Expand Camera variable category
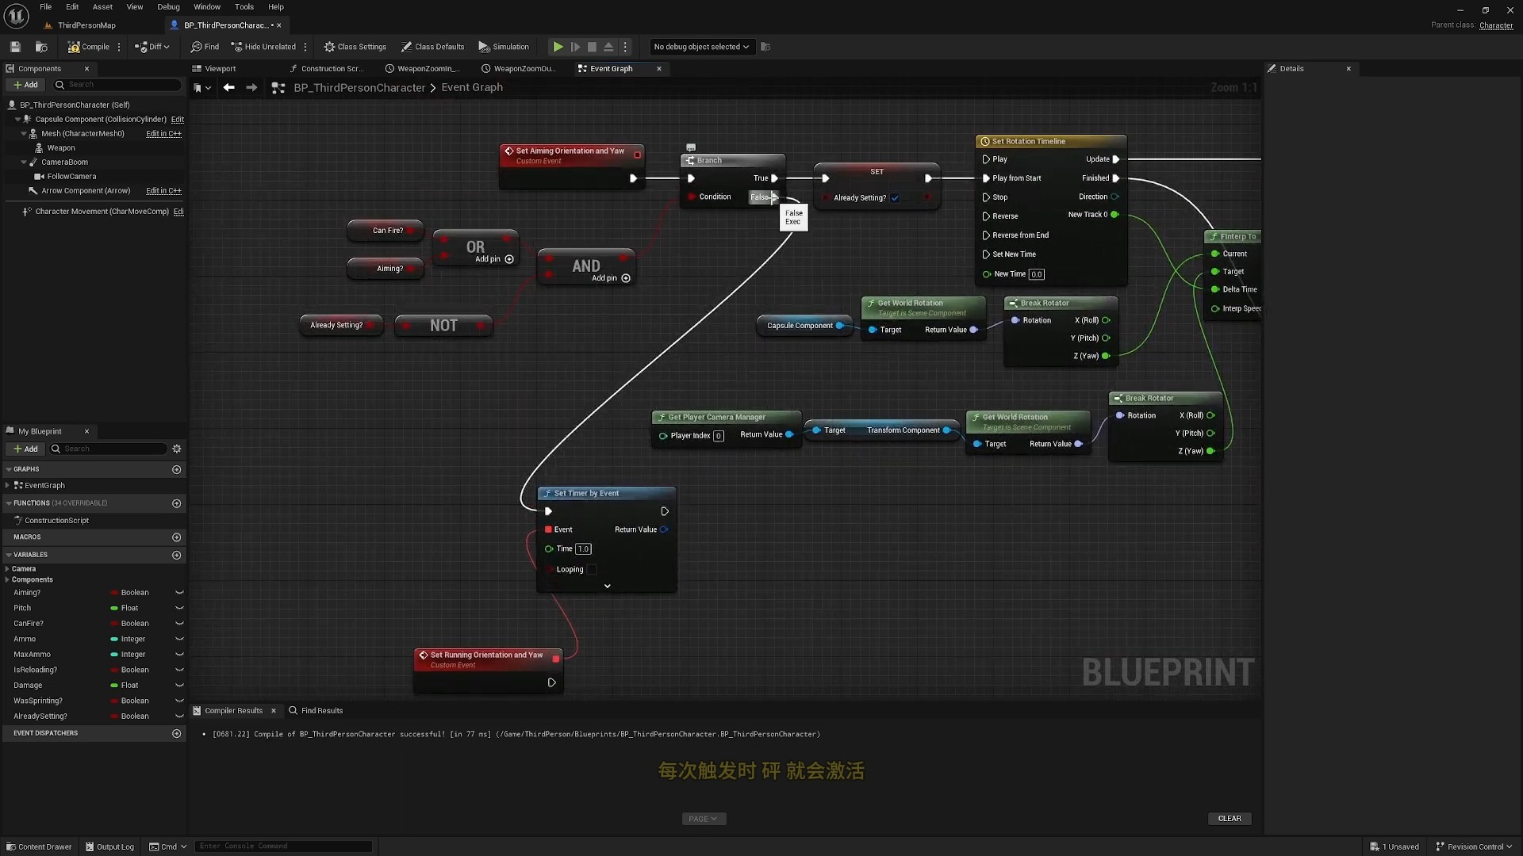 7,569
